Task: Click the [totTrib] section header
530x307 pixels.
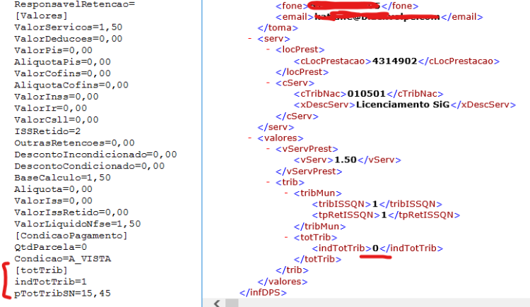Action: (41, 270)
